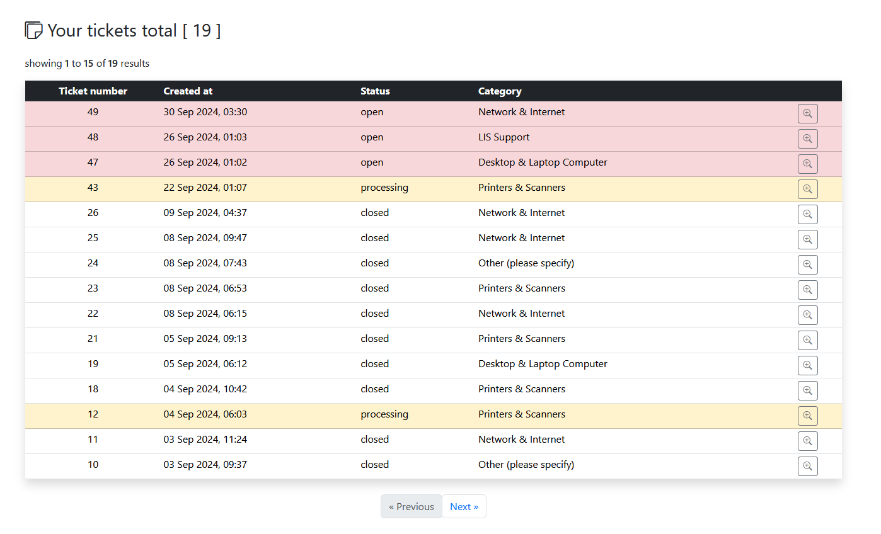Click 'Network & Internet' in ticket 49 row
The width and height of the screenshot is (881, 534).
[x=522, y=112]
